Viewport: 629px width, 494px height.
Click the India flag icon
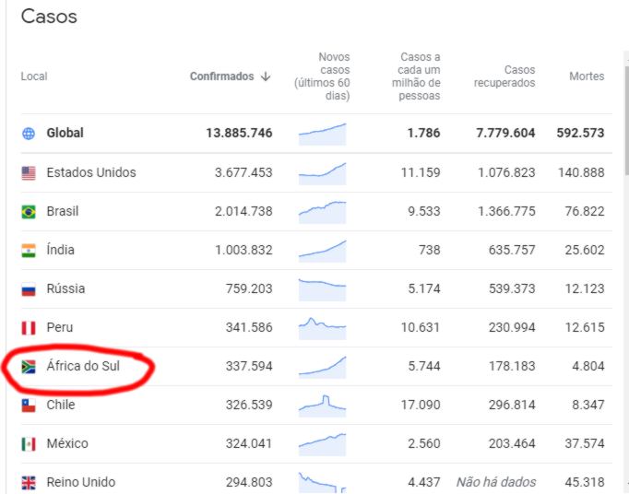tap(29, 251)
